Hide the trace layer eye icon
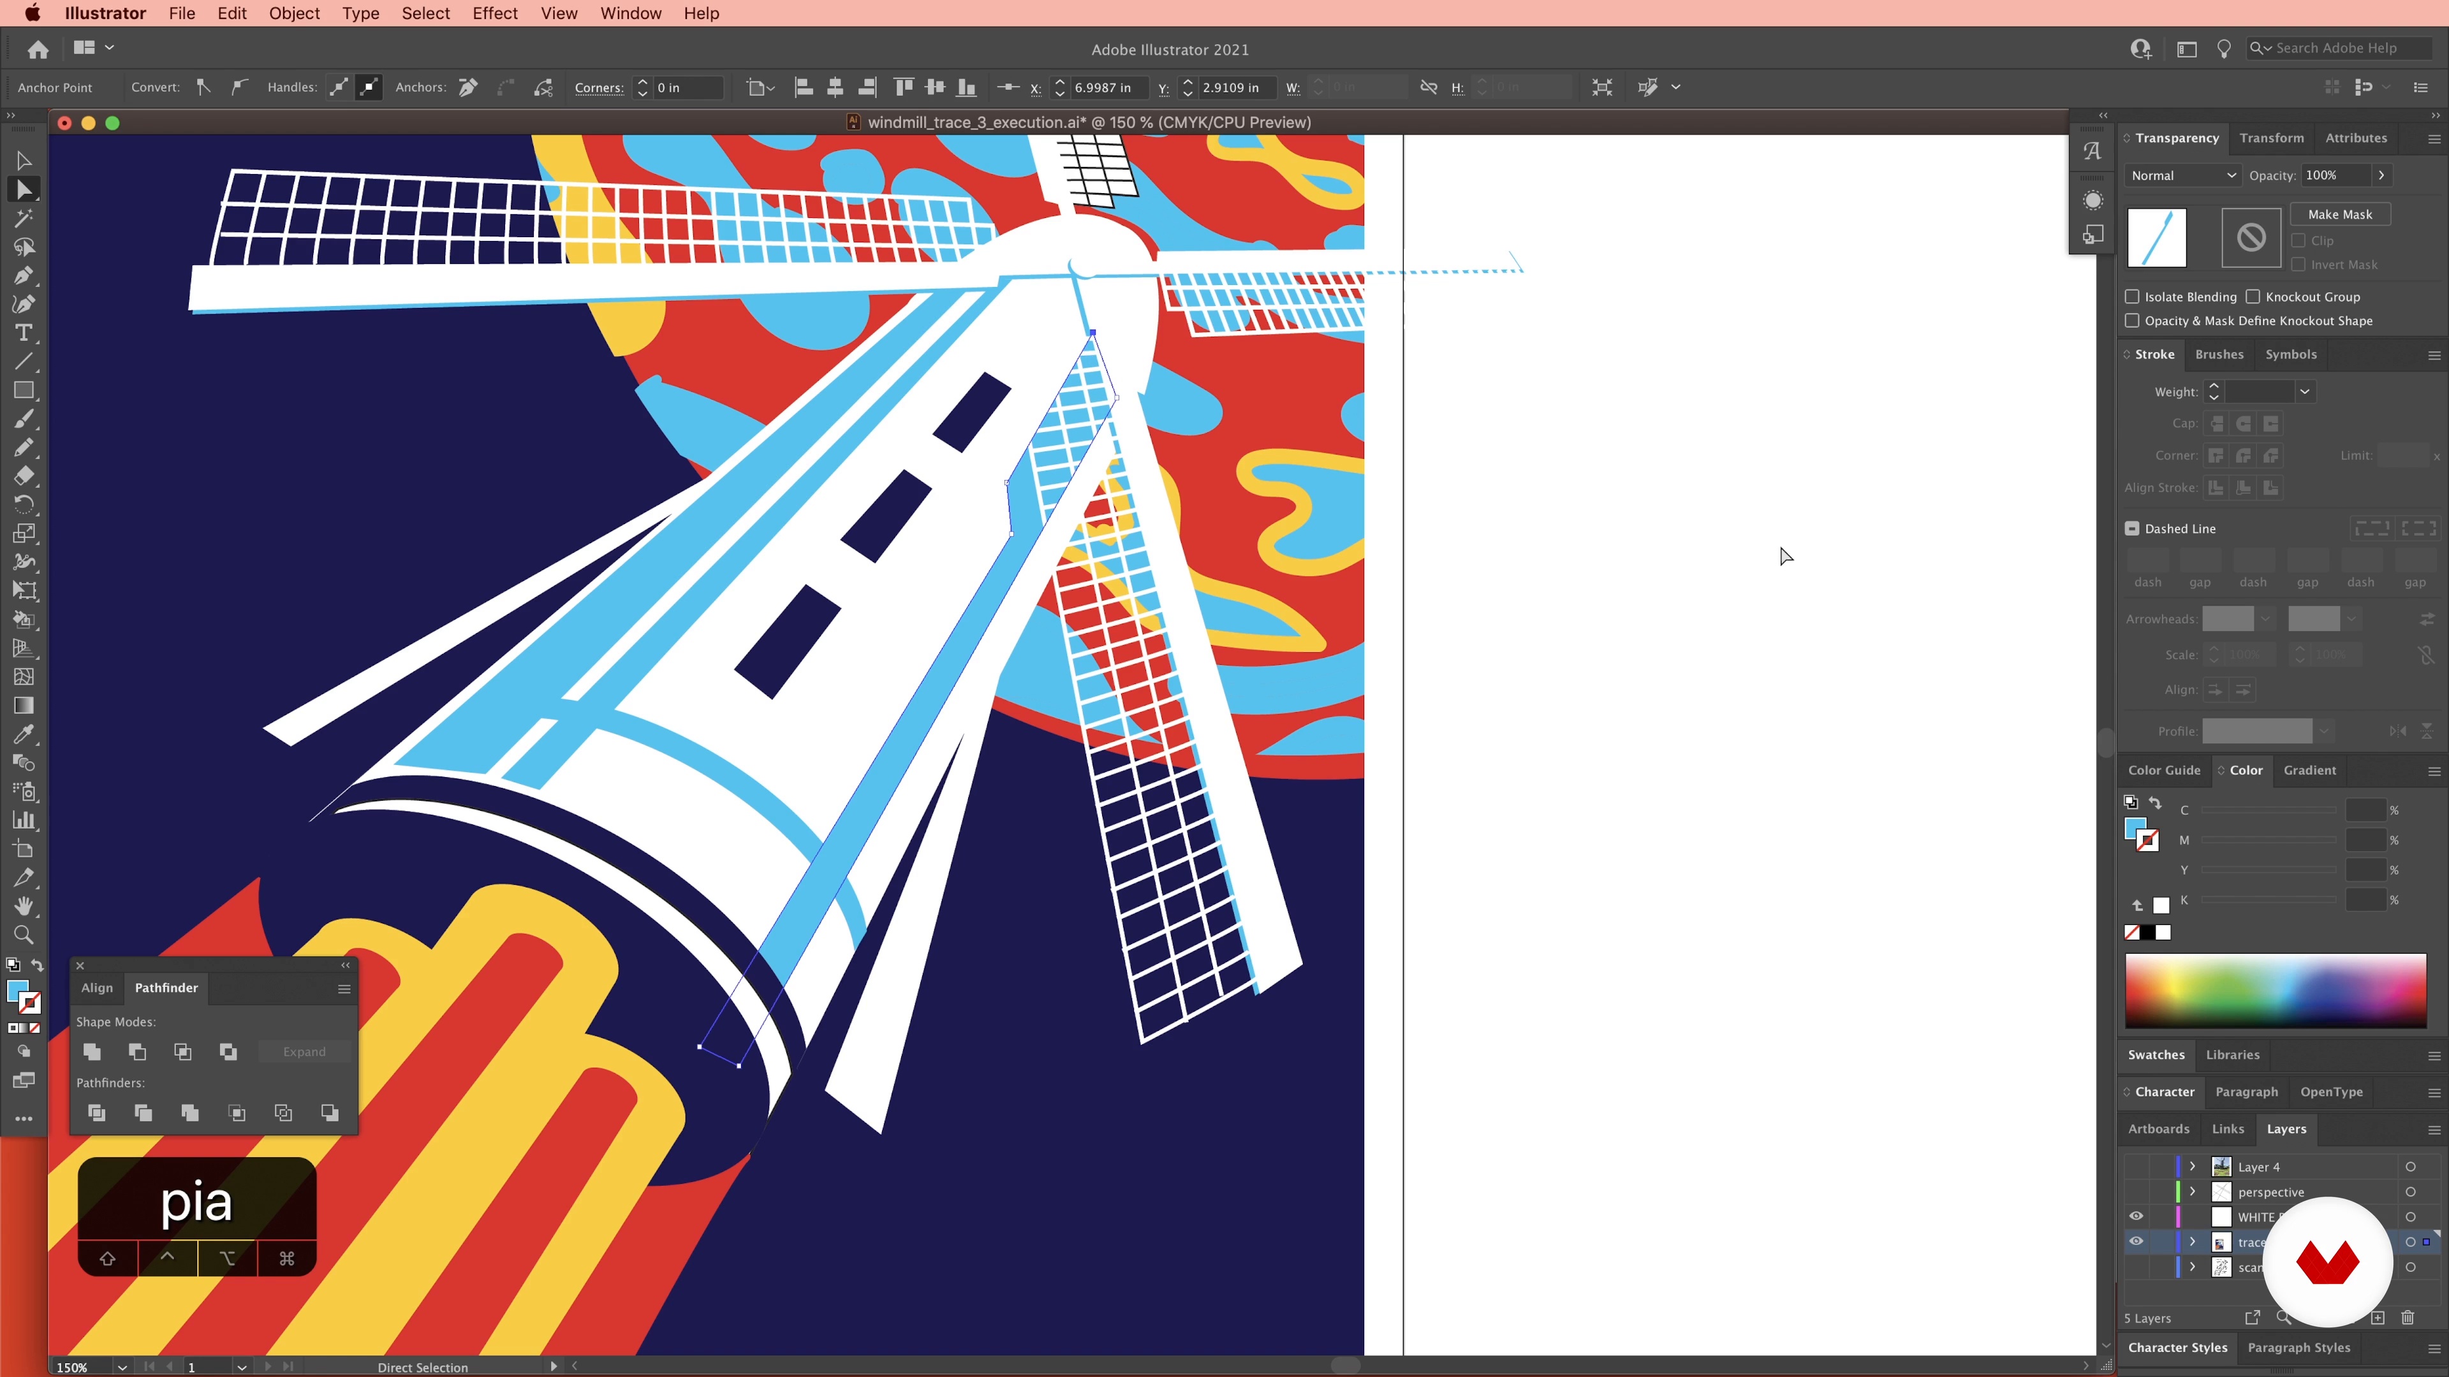The width and height of the screenshot is (2449, 1377). point(2136,1241)
